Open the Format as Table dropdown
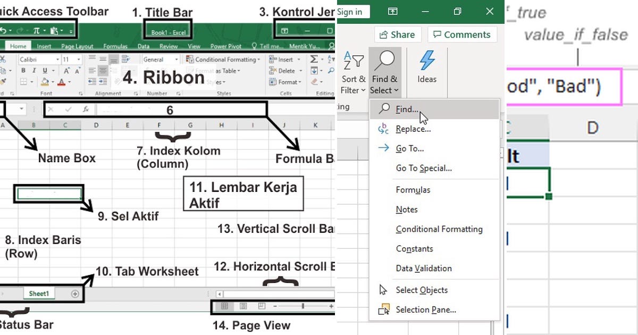Viewport: 638px width, 335px height. [x=213, y=70]
